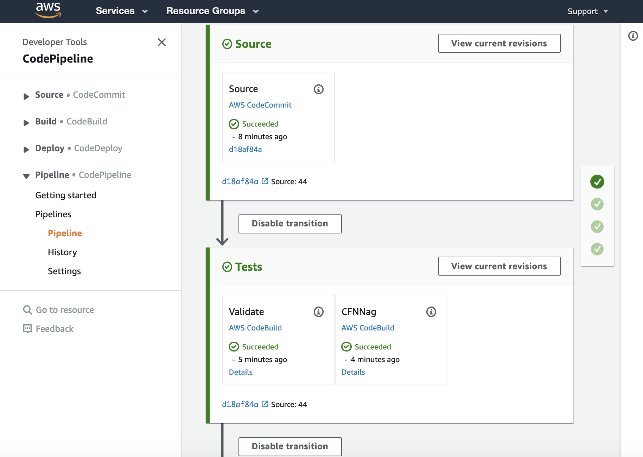
Task: Click Source stage success status icon
Action: point(227,44)
